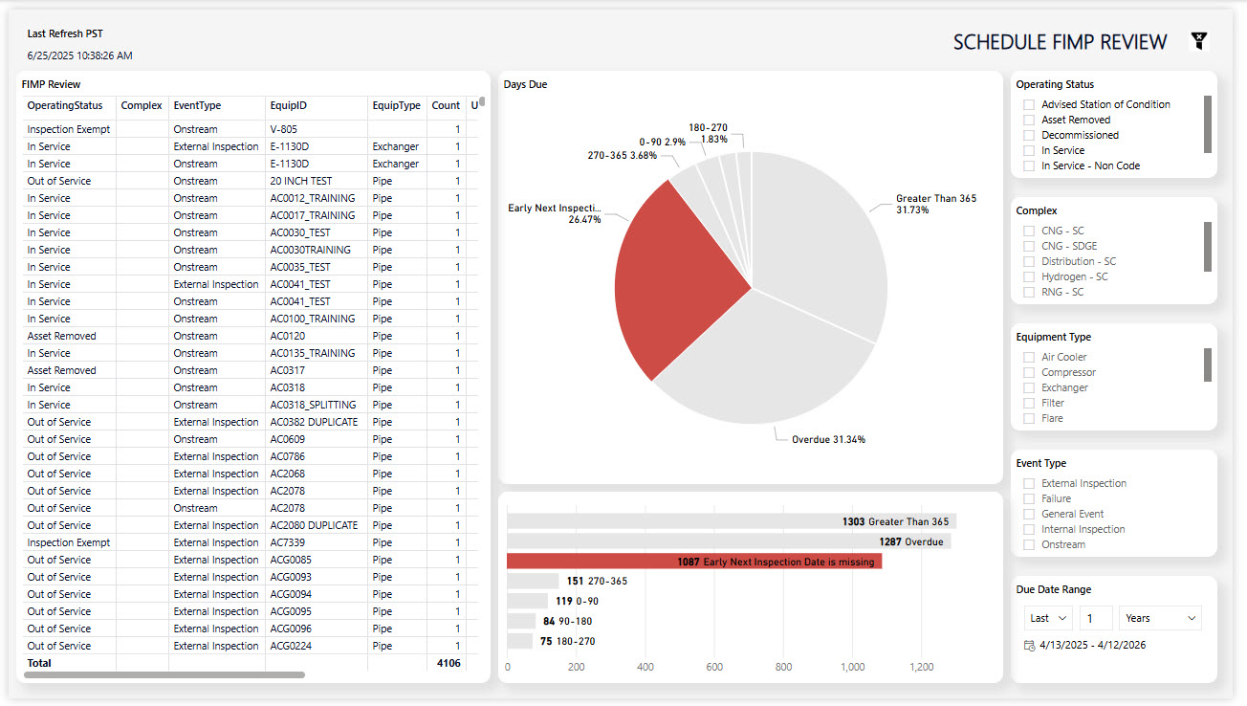
Task: Expand the Years period dropdown
Action: (x=1160, y=618)
